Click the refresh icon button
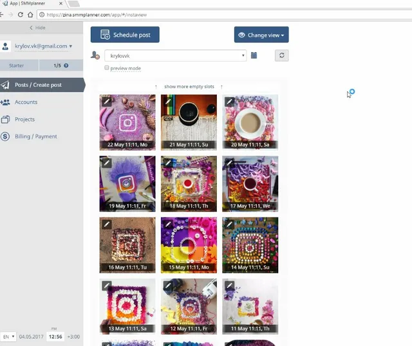Image resolution: width=412 pixels, height=346 pixels. (282, 55)
